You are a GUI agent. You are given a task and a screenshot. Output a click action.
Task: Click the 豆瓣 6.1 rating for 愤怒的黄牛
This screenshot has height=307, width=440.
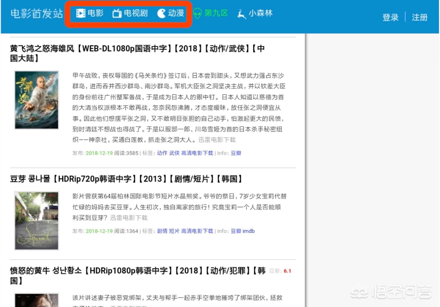280,271
